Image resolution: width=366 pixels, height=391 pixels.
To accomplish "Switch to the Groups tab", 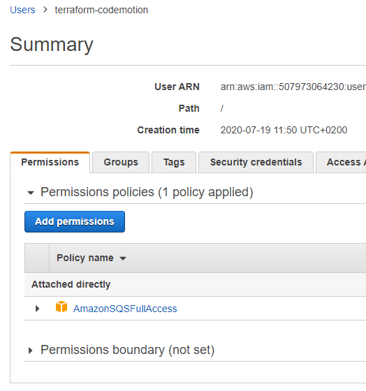I will pos(121,162).
